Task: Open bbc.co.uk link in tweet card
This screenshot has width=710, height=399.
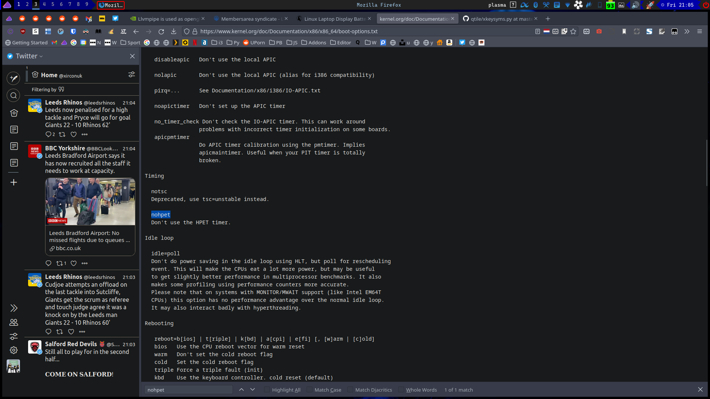Action: (x=68, y=248)
